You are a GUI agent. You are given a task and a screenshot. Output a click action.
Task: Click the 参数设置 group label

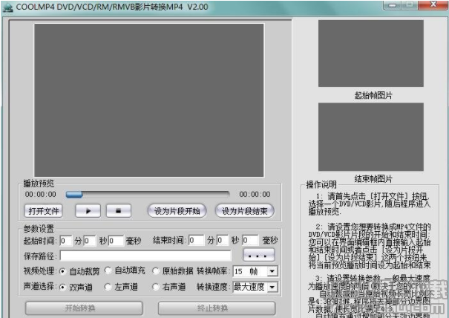point(39,229)
